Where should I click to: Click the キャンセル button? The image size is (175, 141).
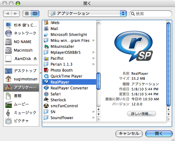(x=129, y=133)
